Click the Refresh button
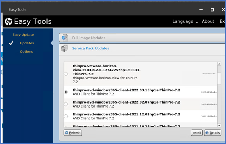The width and height of the screenshot is (226, 144). [x=73, y=132]
